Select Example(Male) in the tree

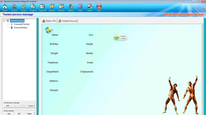20,27
